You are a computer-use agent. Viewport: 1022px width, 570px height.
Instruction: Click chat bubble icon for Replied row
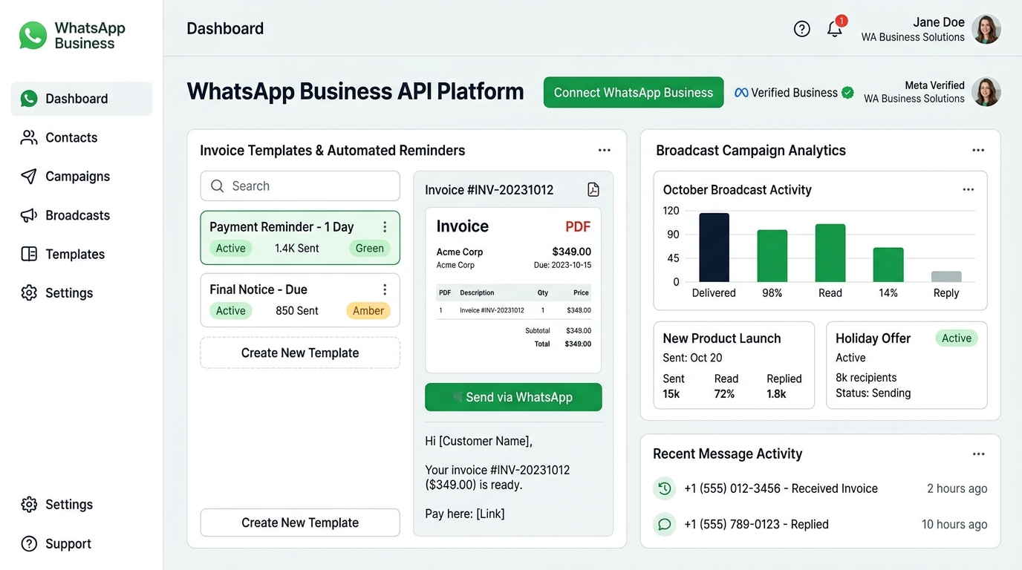[665, 524]
